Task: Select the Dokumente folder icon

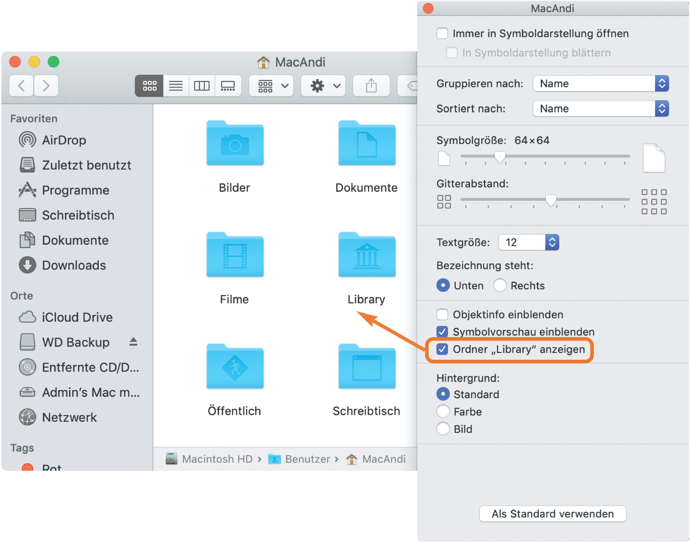Action: pyautogui.click(x=367, y=143)
